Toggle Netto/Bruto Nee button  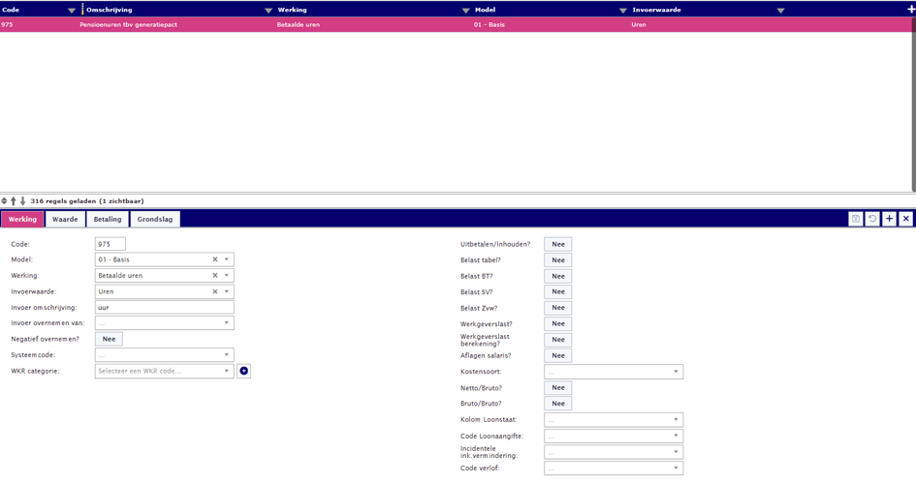click(558, 388)
